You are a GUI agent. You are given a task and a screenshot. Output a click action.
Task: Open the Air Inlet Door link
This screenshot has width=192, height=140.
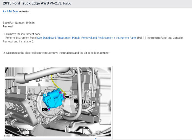click(11, 11)
